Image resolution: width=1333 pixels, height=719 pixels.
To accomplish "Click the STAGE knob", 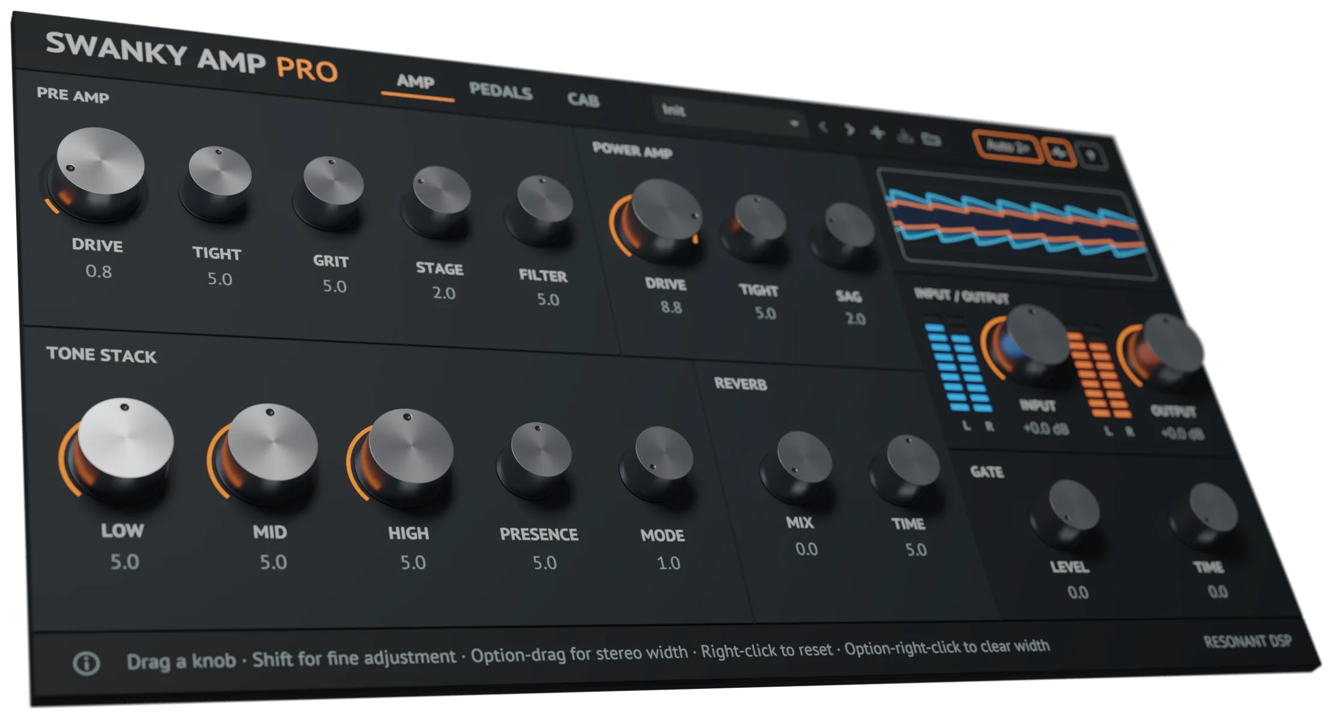I will coord(438,202).
